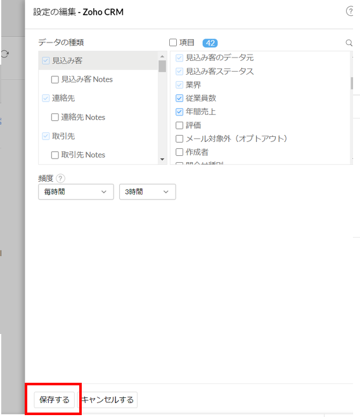Toggle the 評価 checkbox
The height and width of the screenshot is (417, 360).
click(179, 125)
